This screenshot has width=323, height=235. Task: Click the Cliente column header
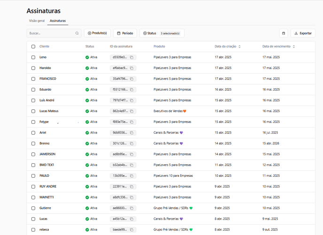(x=44, y=46)
